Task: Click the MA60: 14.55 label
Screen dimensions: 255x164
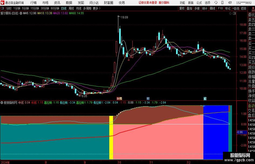Action: point(76,13)
